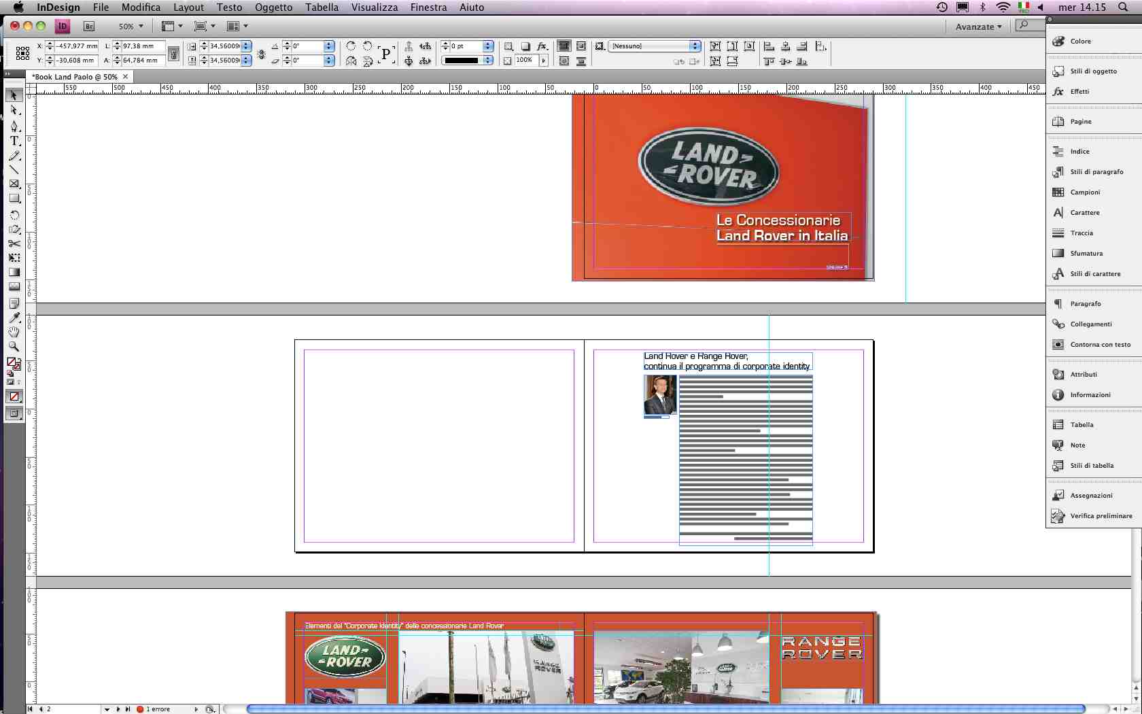Select the Scissors tool
This screenshot has height=714, width=1142.
click(14, 243)
